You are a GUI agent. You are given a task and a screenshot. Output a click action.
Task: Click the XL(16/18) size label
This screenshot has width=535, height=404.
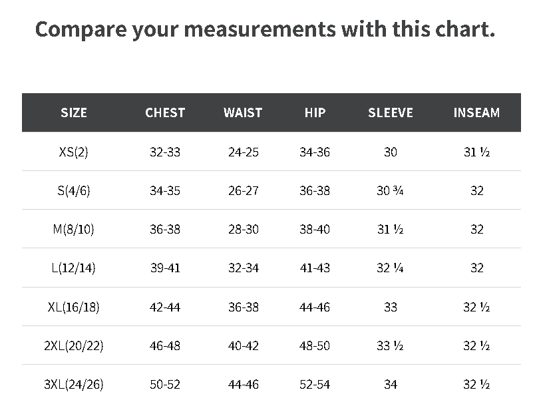pyautogui.click(x=74, y=307)
